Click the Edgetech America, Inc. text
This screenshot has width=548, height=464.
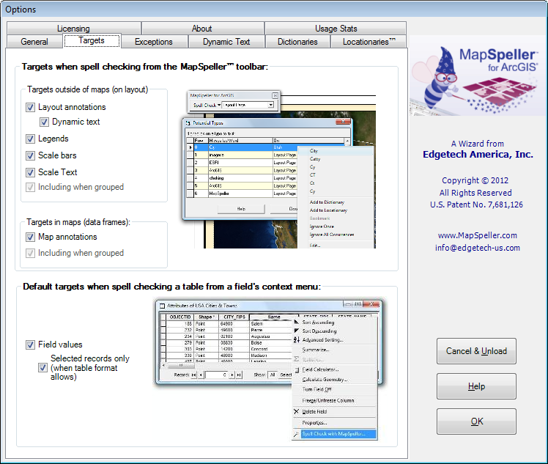(478, 154)
